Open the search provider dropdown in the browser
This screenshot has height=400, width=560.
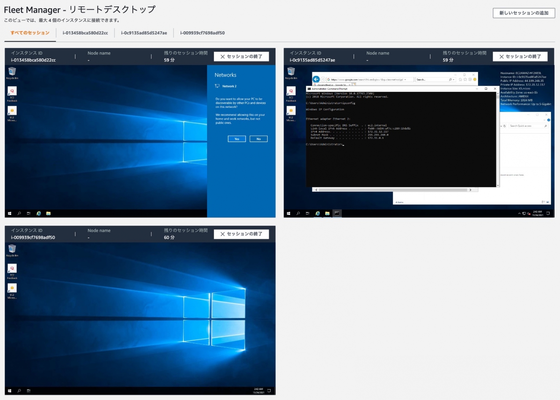coord(453,80)
